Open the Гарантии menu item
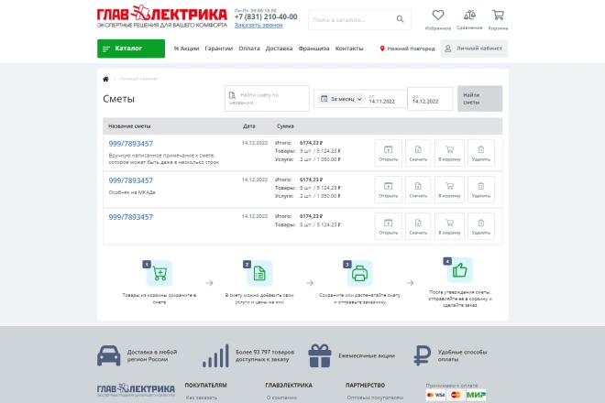 [x=218, y=48]
